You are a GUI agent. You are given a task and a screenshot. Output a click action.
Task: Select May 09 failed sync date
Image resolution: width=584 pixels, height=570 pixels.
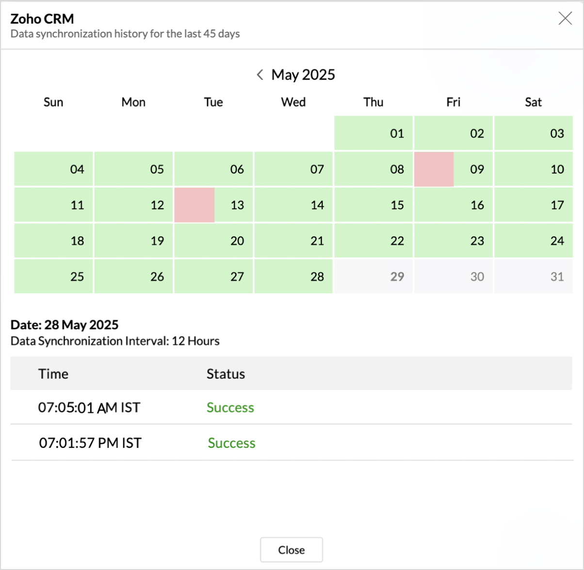pos(454,169)
